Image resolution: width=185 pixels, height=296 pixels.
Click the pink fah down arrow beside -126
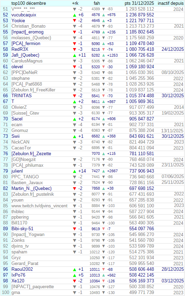pos(103,281)
